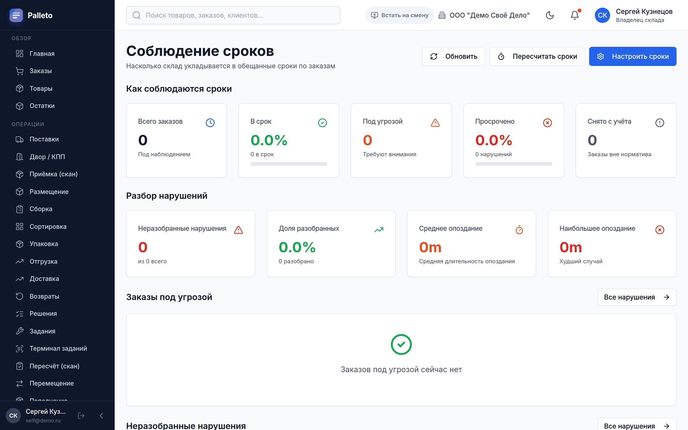This screenshot has width=688, height=430.
Task: Toggle dark mode with the moon icon
Action: pyautogui.click(x=550, y=15)
